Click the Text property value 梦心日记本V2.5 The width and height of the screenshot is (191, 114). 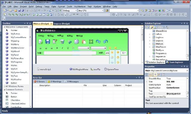tap(173, 94)
